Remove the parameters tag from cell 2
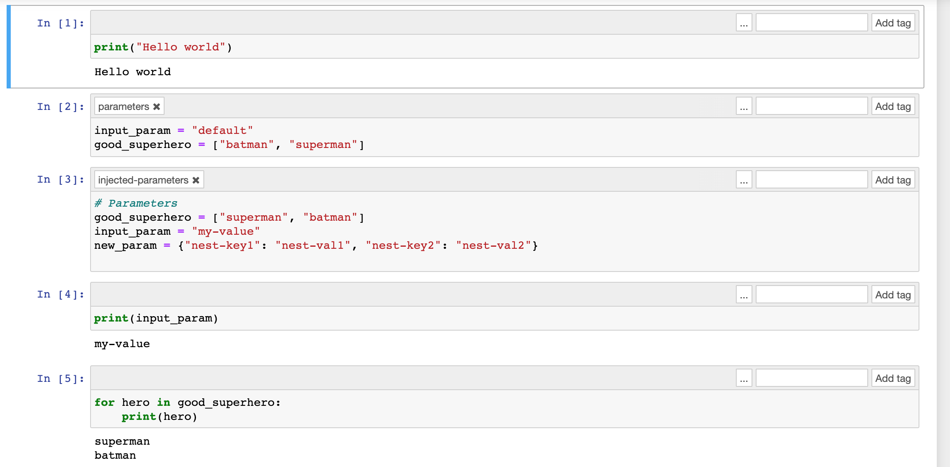Image resolution: width=950 pixels, height=467 pixels. pos(157,106)
